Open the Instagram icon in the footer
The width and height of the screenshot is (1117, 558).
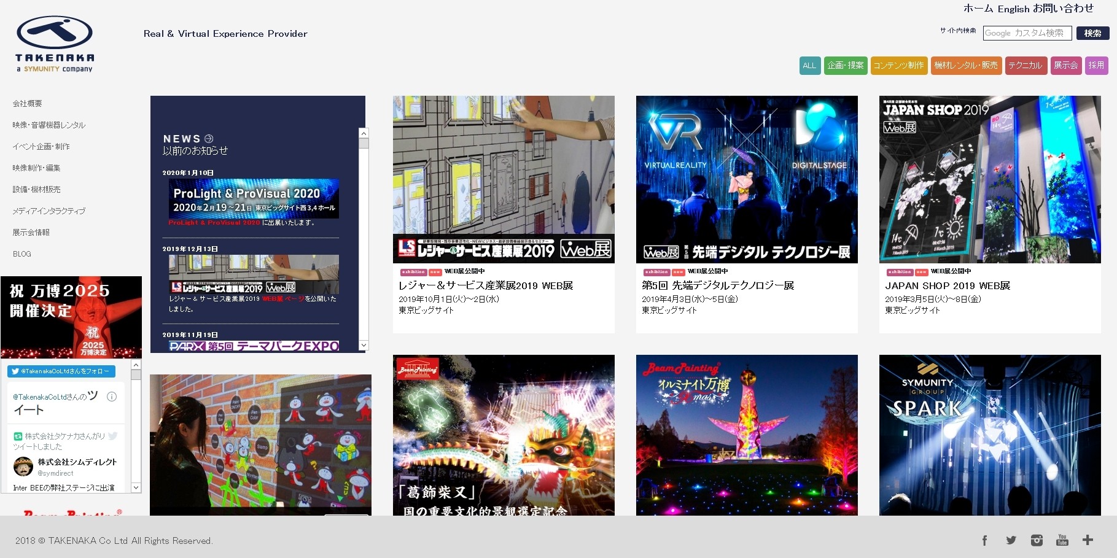[1037, 540]
